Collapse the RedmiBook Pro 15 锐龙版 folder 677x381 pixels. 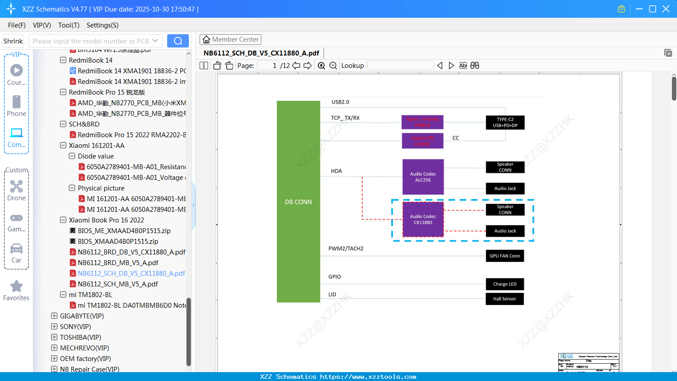(63, 92)
